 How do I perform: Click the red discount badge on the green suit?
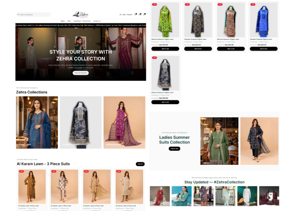[x=154, y=4]
